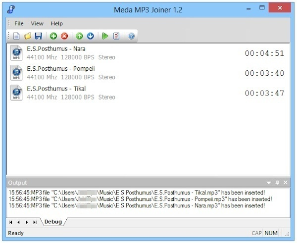This screenshot has width=297, height=243.
Task: Maximize the Meda MP3 Joiner window
Action: (262, 8)
